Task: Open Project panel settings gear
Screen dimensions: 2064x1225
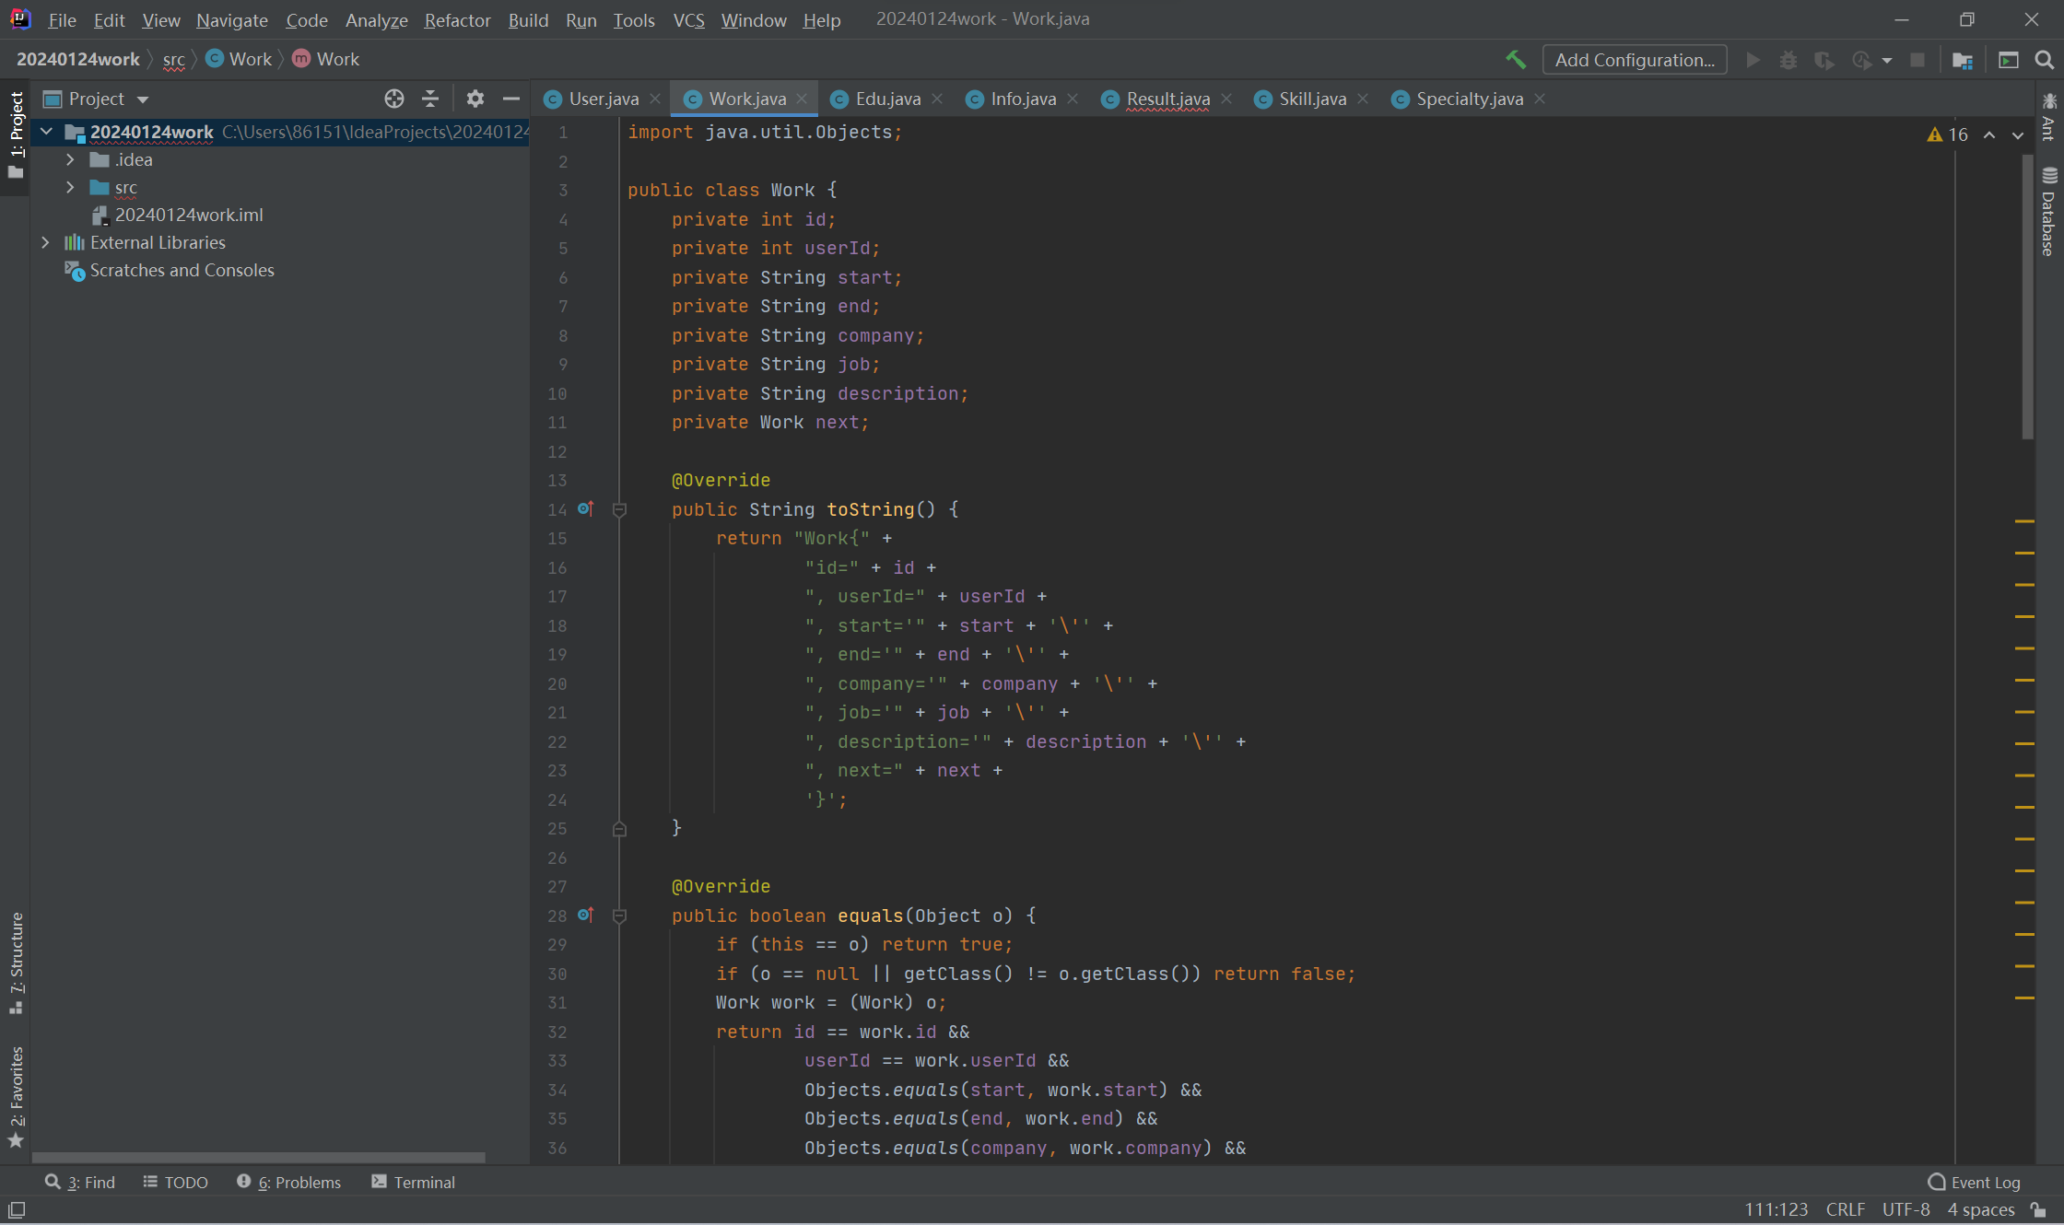Action: click(x=475, y=99)
